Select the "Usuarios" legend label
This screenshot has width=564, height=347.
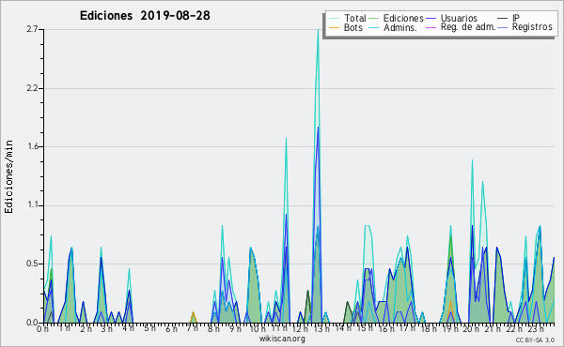(459, 18)
